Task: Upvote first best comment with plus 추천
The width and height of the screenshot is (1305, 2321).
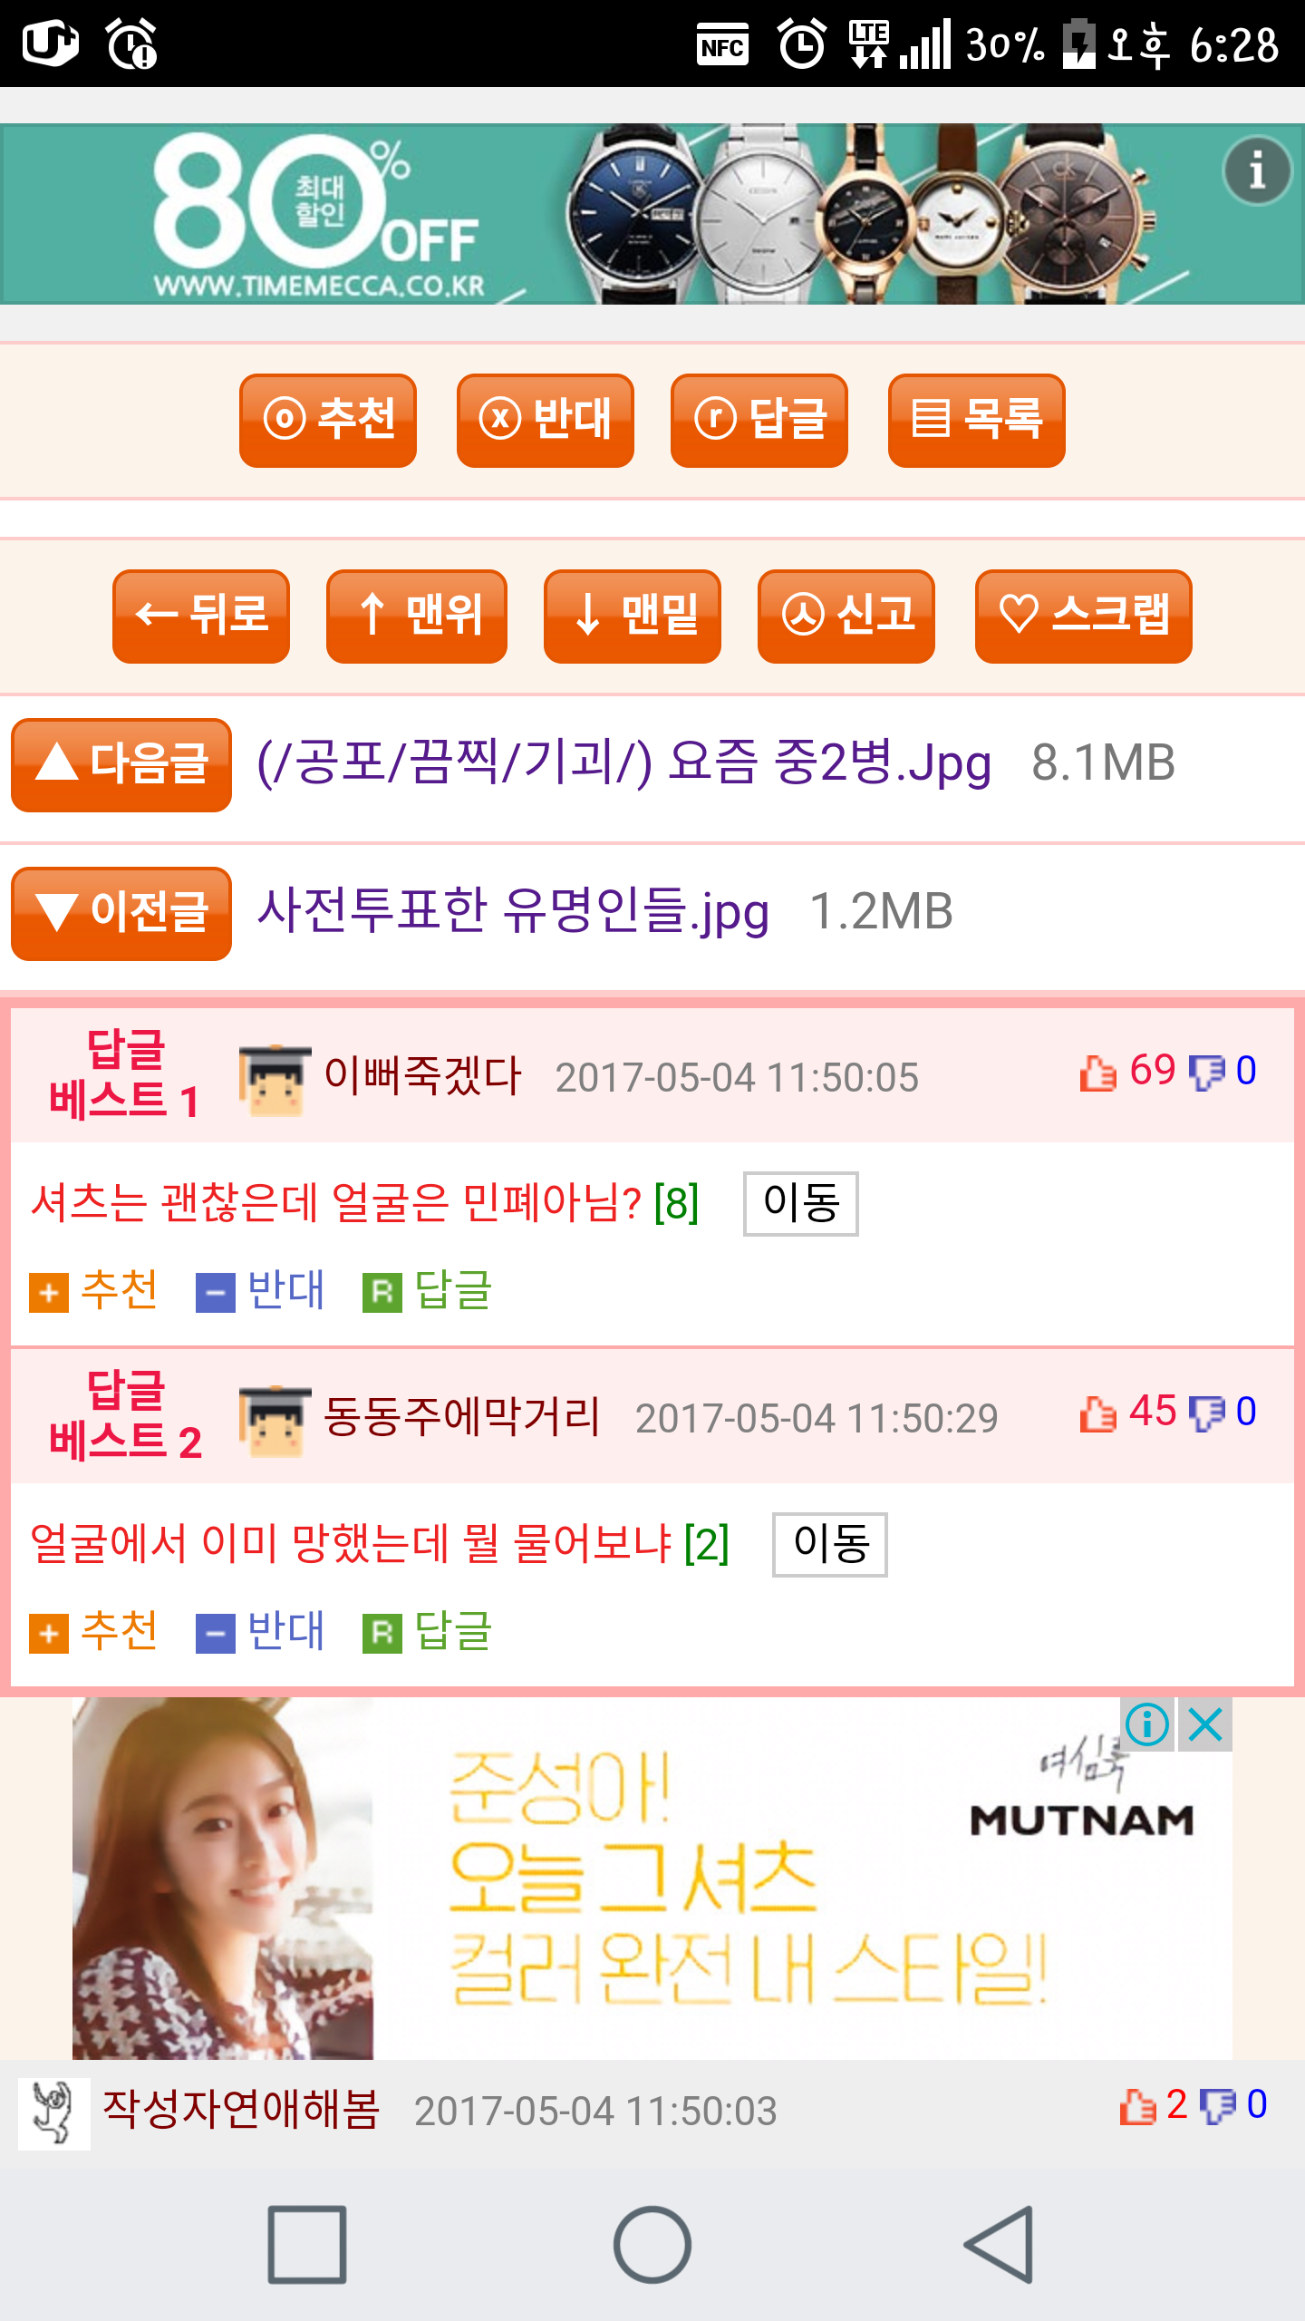Action: (94, 1290)
